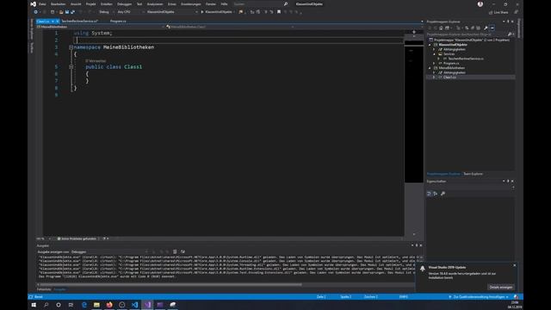Open the Bearbeiten menu

tap(58, 4)
